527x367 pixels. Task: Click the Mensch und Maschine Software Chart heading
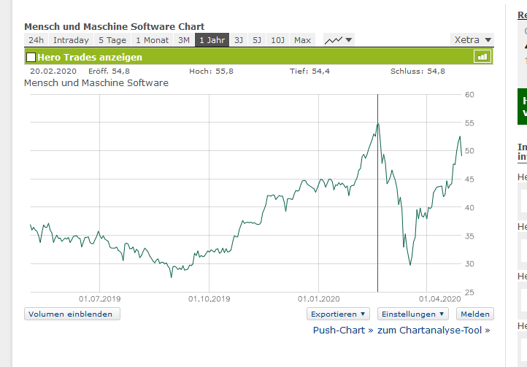coord(115,26)
